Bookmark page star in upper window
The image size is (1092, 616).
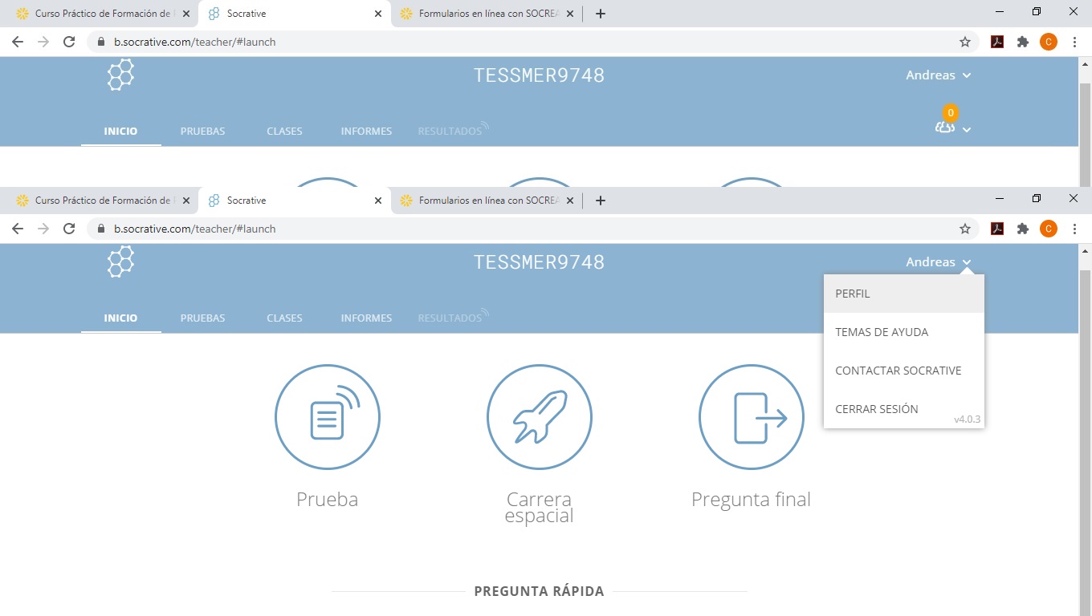point(965,42)
